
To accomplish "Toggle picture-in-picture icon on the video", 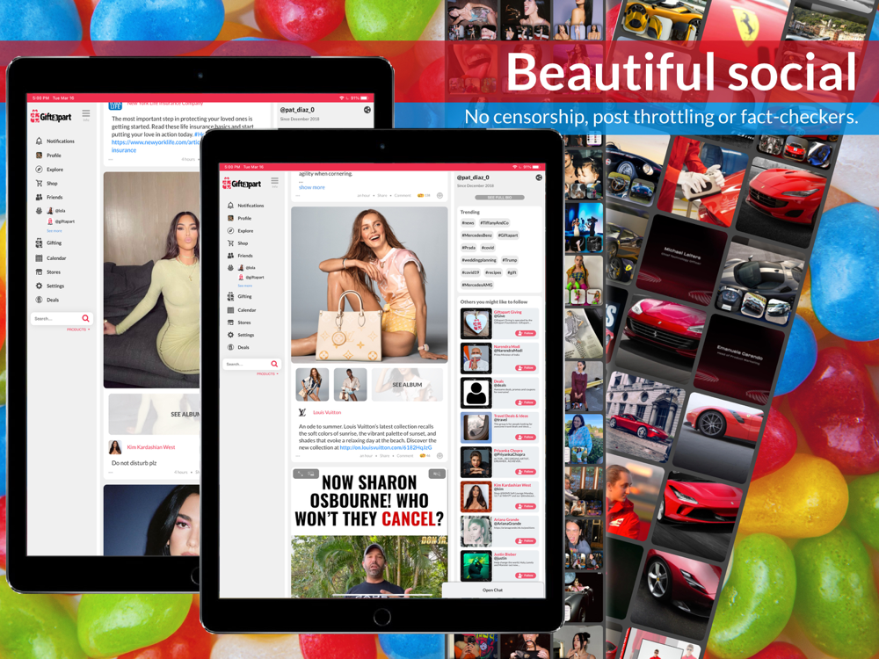I will (311, 474).
